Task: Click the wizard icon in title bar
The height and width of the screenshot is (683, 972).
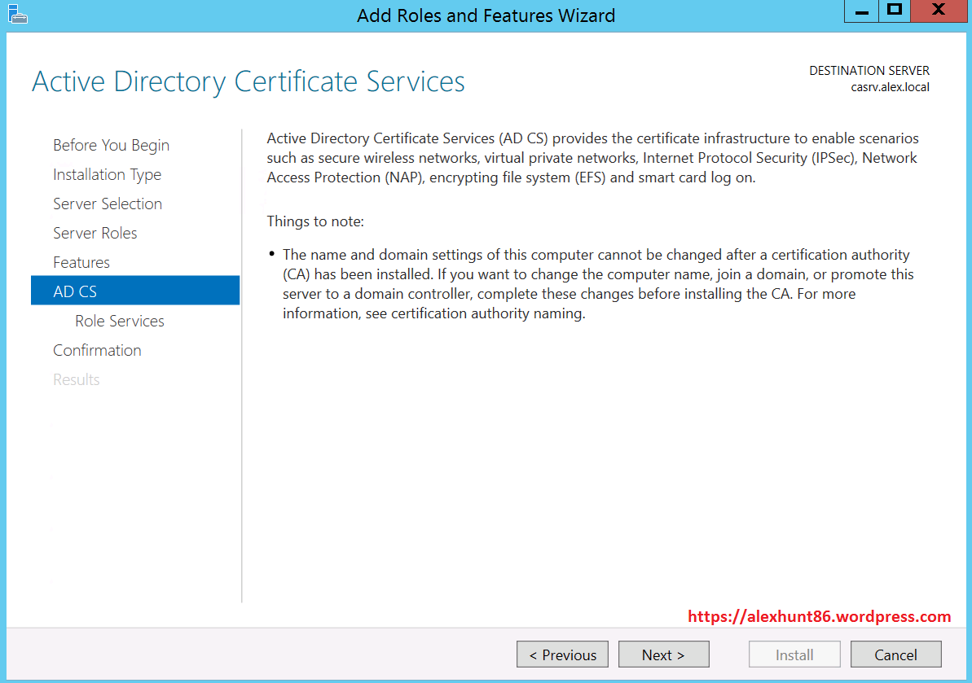Action: coord(17,14)
